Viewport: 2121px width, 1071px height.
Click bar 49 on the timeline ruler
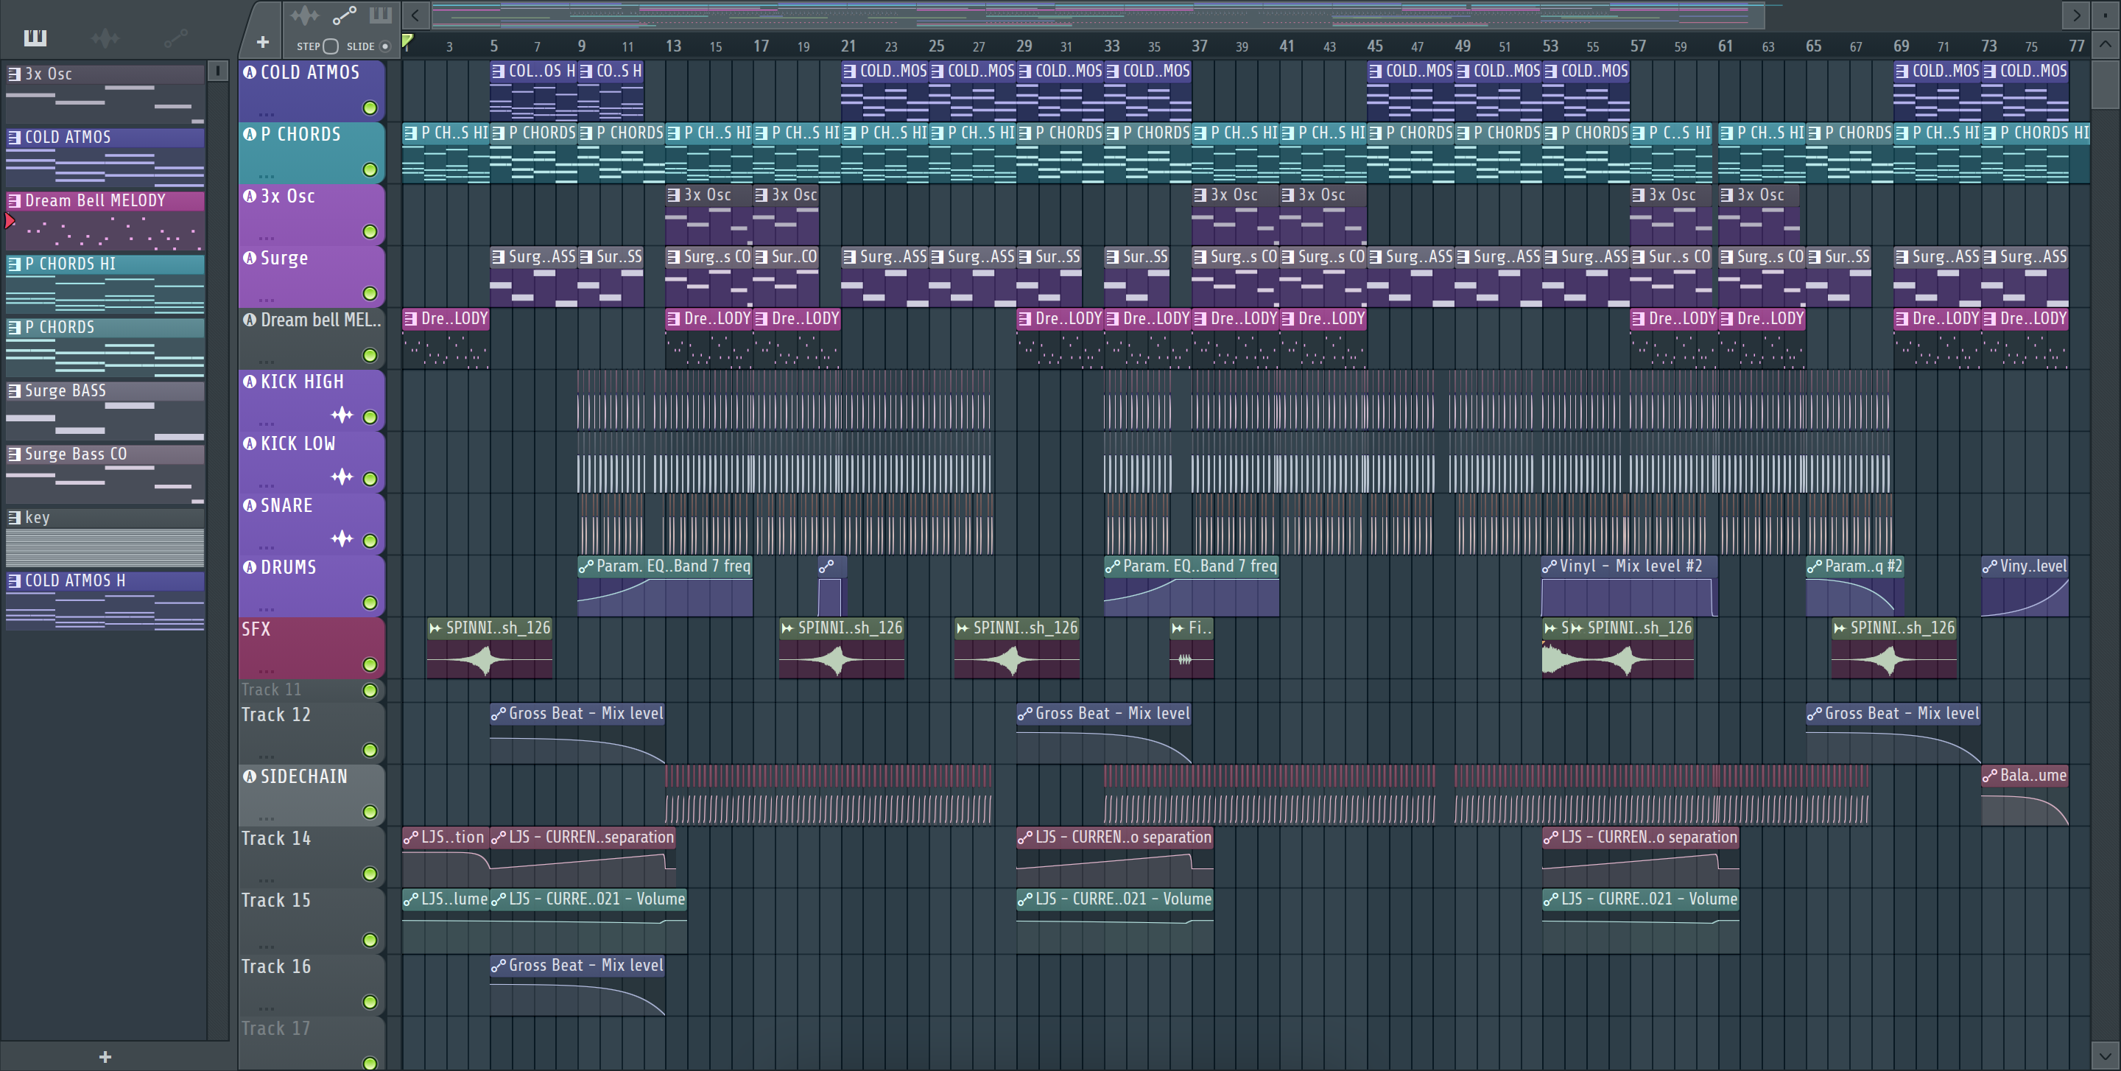click(x=1463, y=46)
